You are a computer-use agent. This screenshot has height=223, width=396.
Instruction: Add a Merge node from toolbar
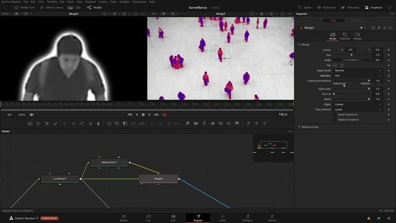click(109, 123)
